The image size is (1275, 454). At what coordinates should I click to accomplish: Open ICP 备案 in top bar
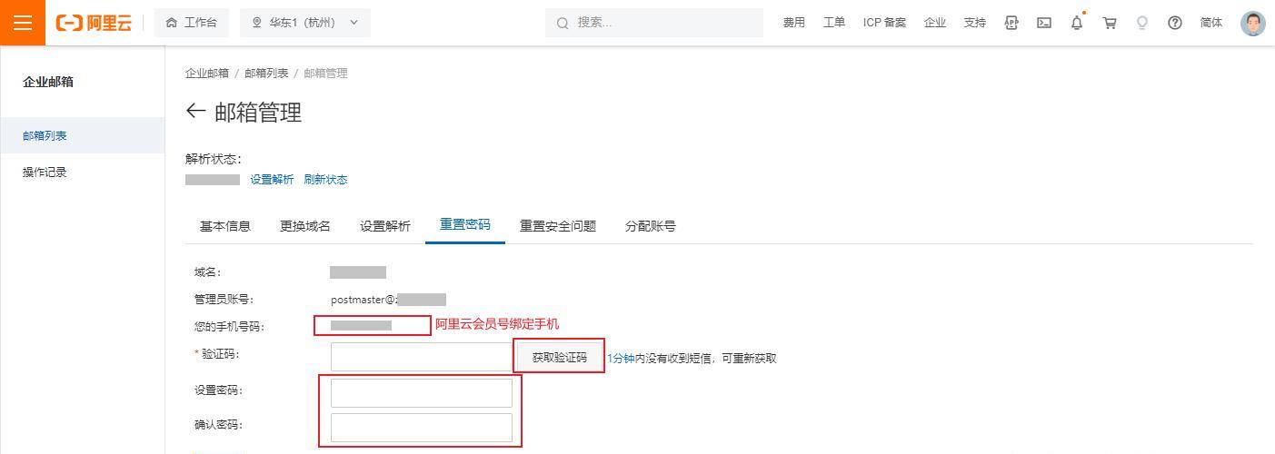pyautogui.click(x=884, y=23)
